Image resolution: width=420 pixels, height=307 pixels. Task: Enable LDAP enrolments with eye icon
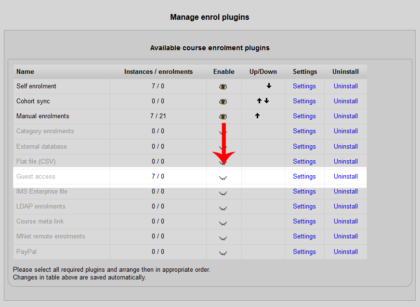point(223,208)
